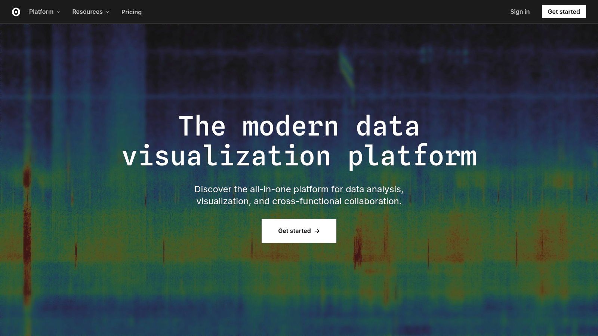Click the subtitle "Discover the all-in-one platform" text

[x=299, y=195]
